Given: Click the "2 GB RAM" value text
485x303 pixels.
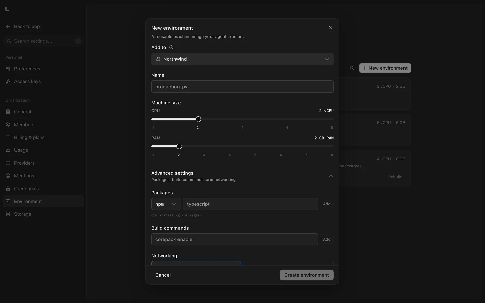Looking at the screenshot, I should 324,138.
